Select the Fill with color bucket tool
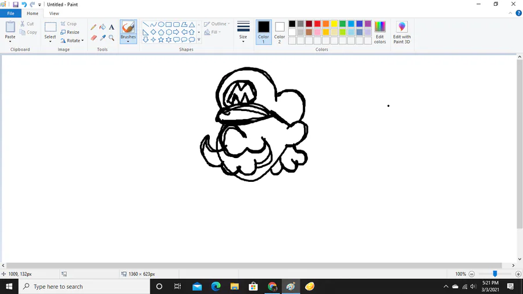Viewport: 523px width, 294px height. tap(103, 27)
